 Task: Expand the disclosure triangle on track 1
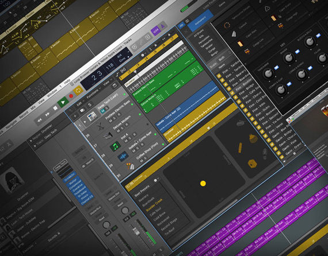pos(85,122)
